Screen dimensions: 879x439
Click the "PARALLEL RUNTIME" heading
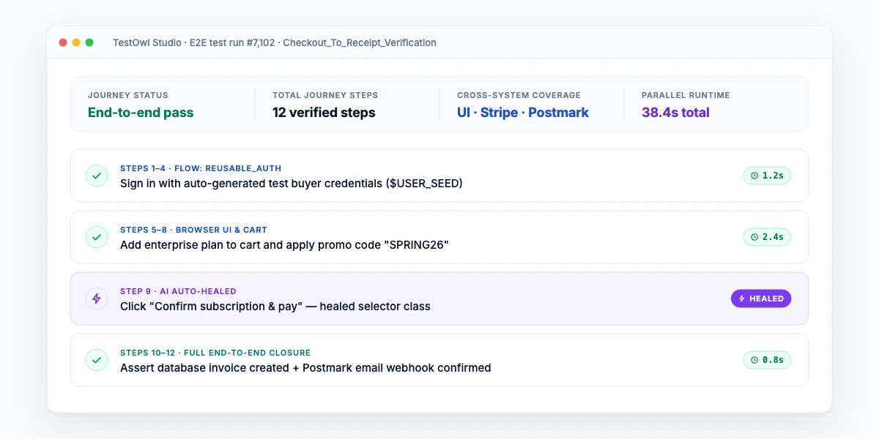[686, 95]
